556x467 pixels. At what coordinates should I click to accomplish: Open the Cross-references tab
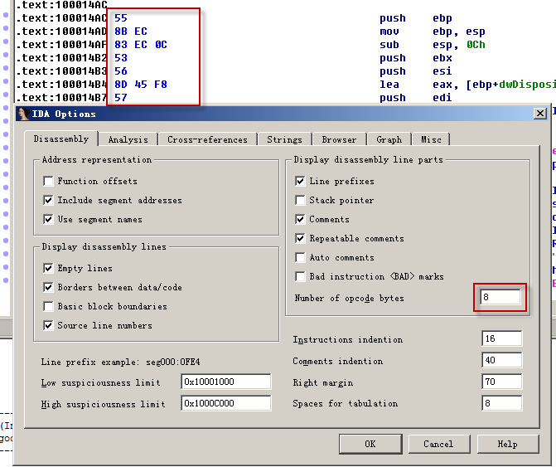pyautogui.click(x=207, y=139)
